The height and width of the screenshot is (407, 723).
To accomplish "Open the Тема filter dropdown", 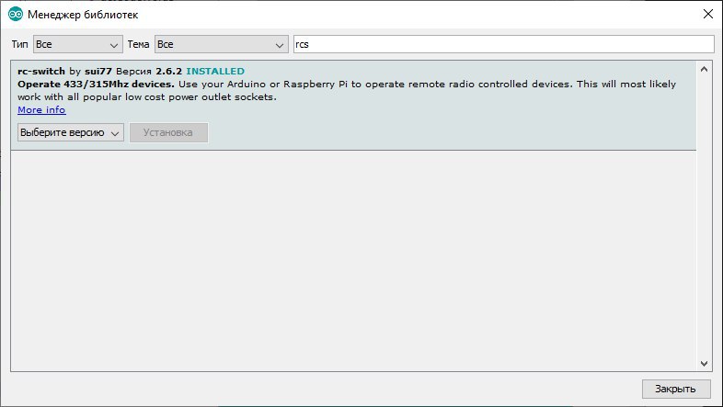I will click(222, 45).
